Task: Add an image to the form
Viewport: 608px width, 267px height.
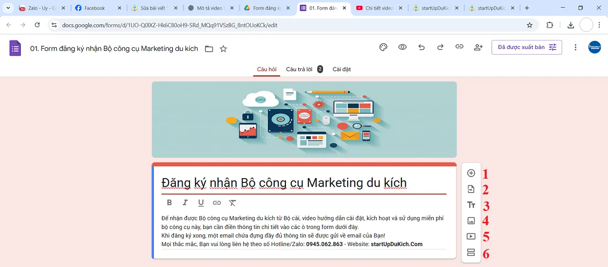Action: click(x=471, y=220)
